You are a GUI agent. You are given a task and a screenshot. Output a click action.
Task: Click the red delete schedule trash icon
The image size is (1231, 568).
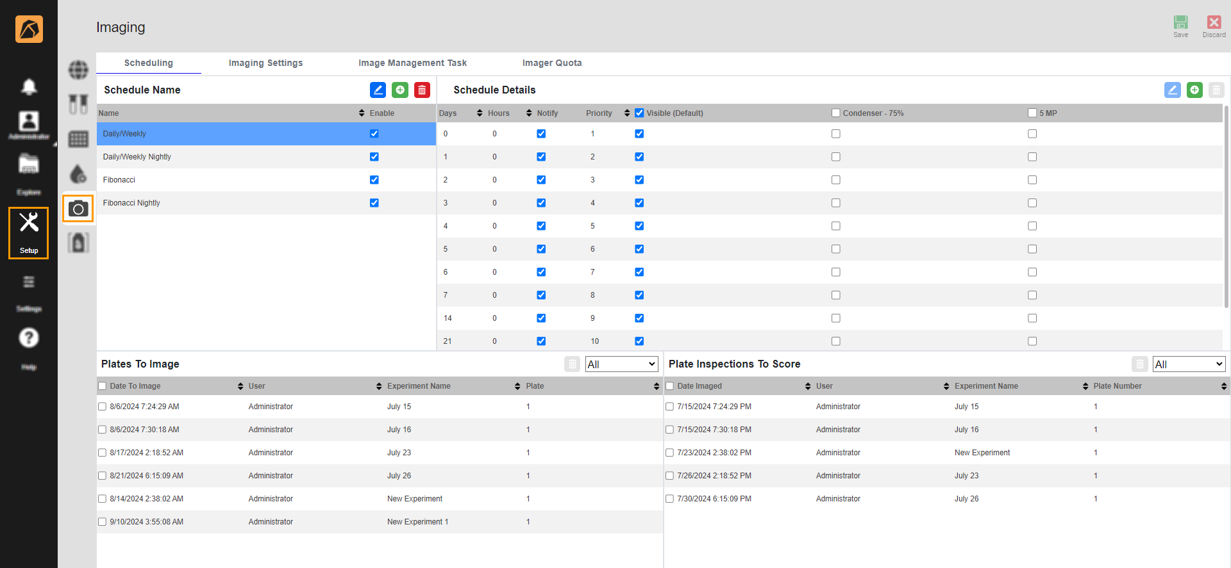click(x=422, y=90)
